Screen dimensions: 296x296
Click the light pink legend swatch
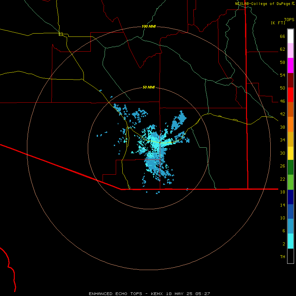tap(290, 50)
